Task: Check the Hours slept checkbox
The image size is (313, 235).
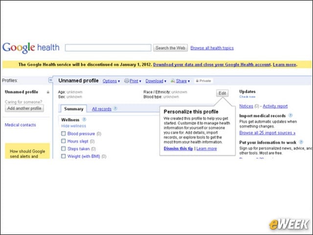Action: tap(63, 141)
